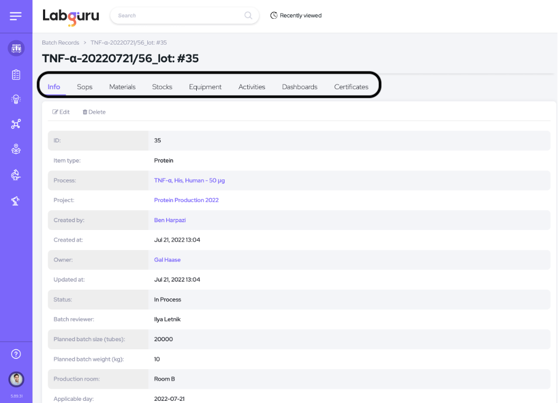Click Batch Records in the breadcrumb
558x403 pixels.
pos(60,42)
